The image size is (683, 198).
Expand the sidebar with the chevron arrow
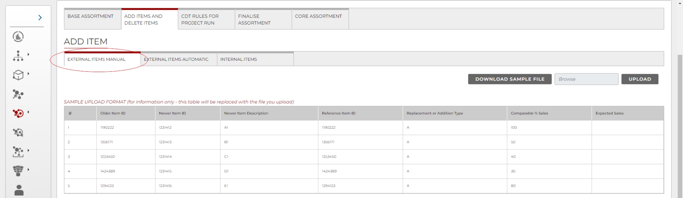(40, 18)
